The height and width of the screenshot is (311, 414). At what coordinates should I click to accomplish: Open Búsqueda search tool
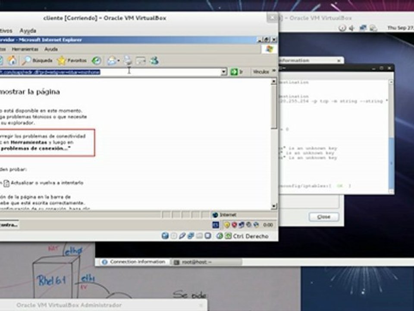37,60
